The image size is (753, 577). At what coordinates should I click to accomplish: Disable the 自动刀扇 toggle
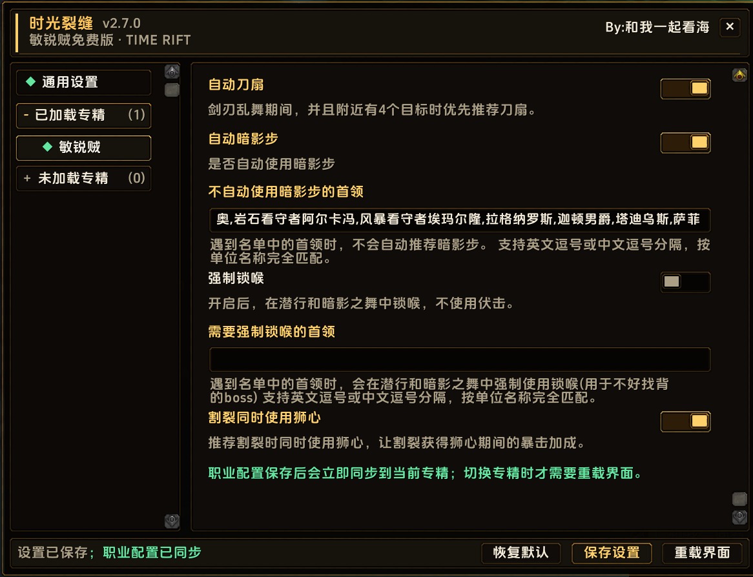click(x=686, y=89)
